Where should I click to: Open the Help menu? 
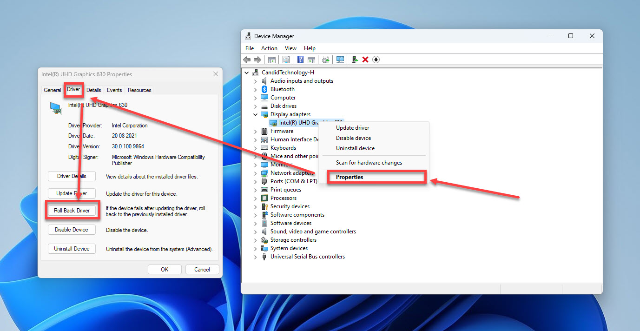[x=310, y=48]
